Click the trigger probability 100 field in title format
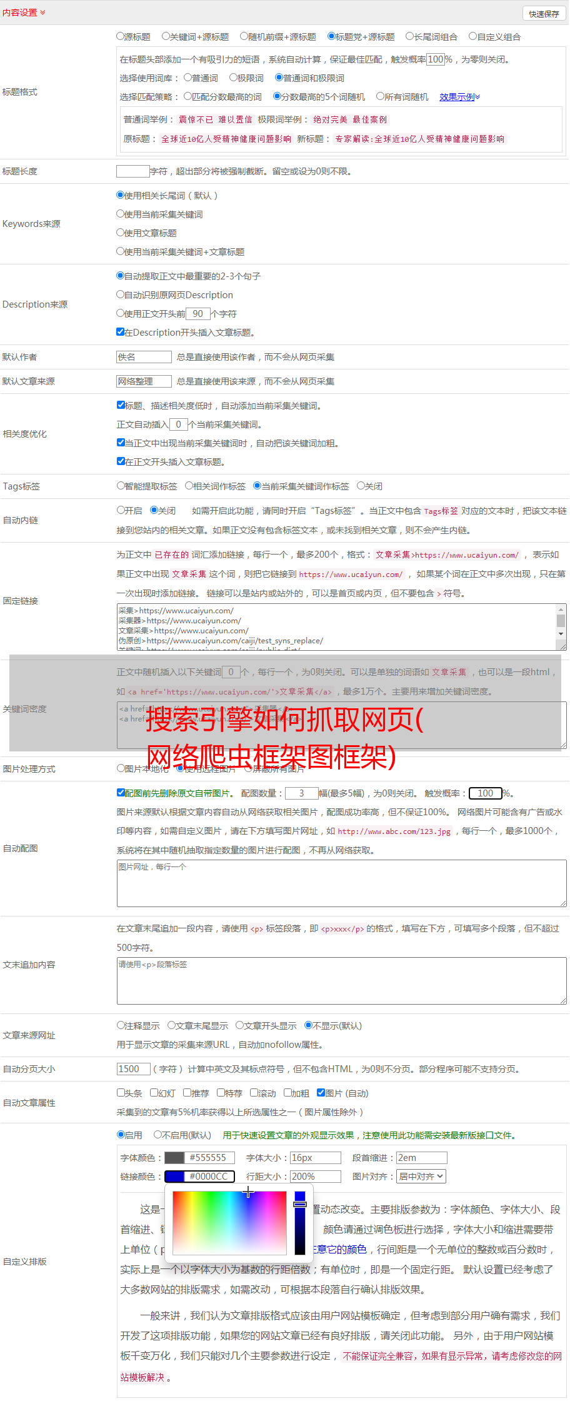Screen dimensions: 570x1406 coord(436,59)
